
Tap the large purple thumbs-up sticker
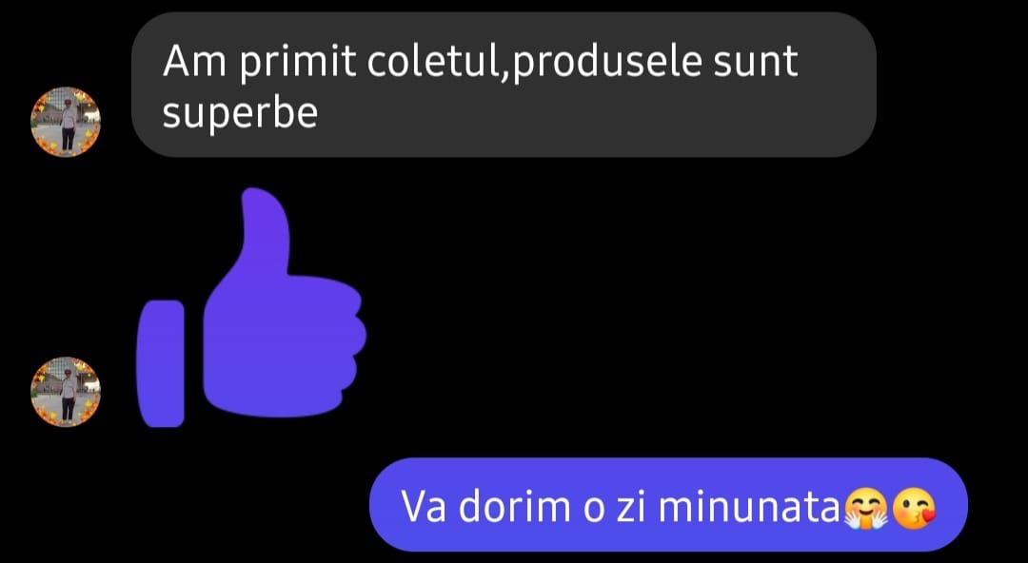(251, 307)
